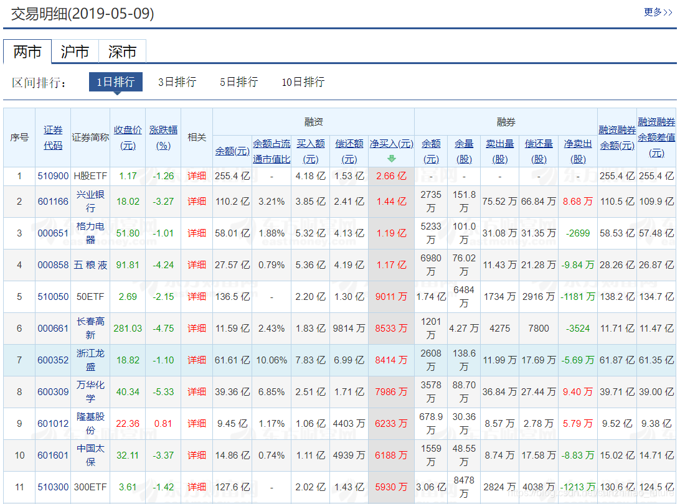Sort by 余额占流通市值比 header

coord(272,151)
